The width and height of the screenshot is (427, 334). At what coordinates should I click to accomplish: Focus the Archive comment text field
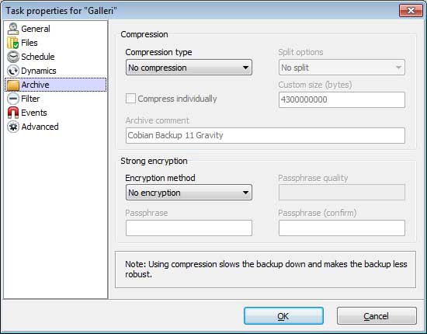point(266,135)
